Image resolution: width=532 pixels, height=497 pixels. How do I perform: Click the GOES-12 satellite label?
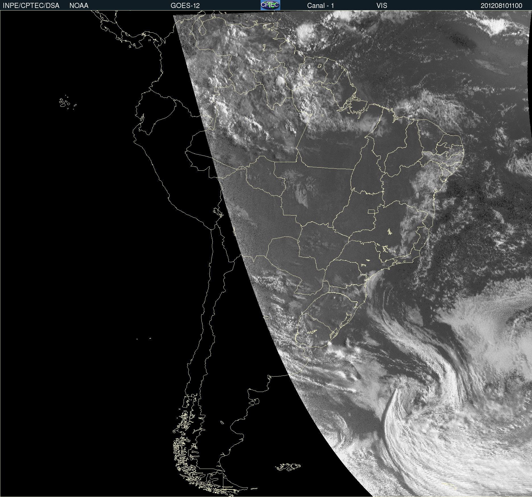point(185,6)
